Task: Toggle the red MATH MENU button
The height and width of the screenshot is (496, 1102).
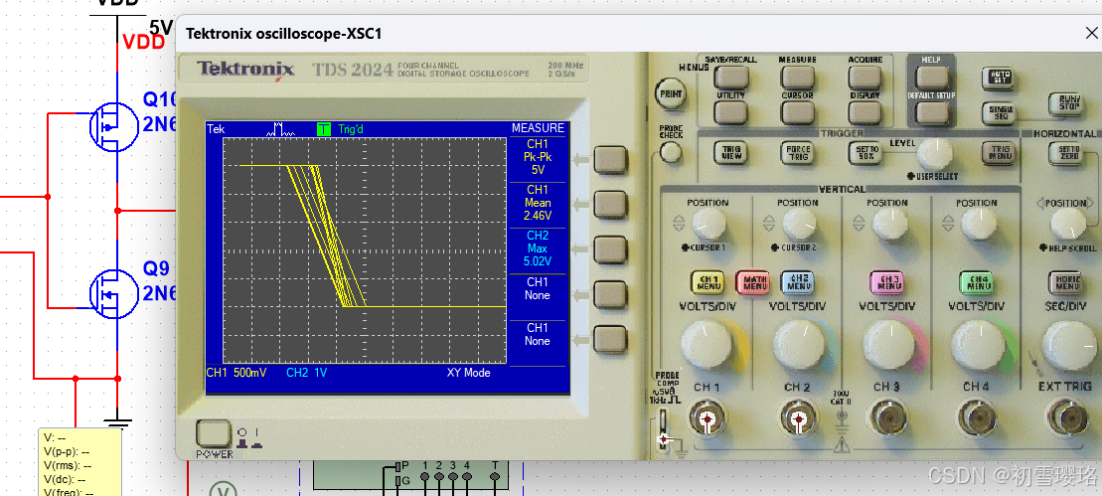Action: pos(752,282)
